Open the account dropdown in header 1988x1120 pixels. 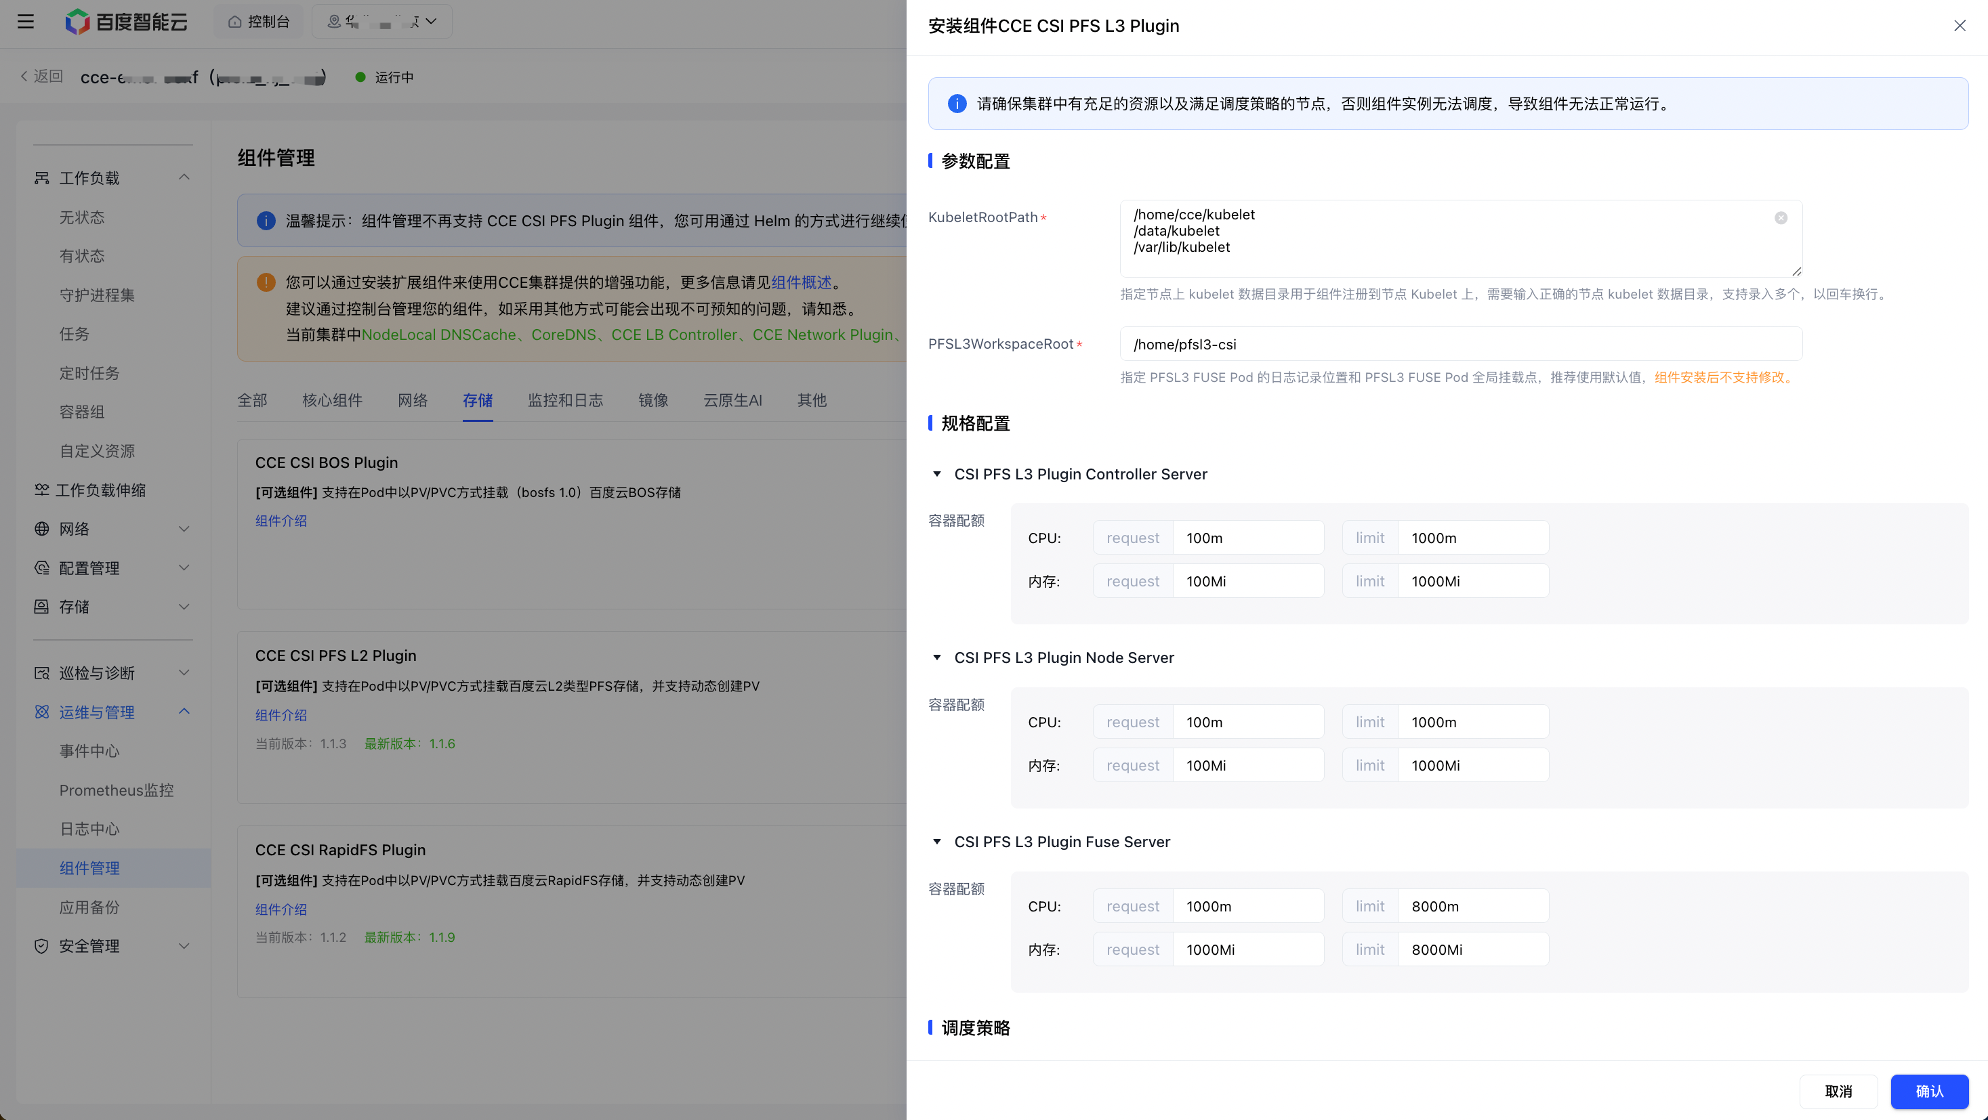tap(382, 22)
